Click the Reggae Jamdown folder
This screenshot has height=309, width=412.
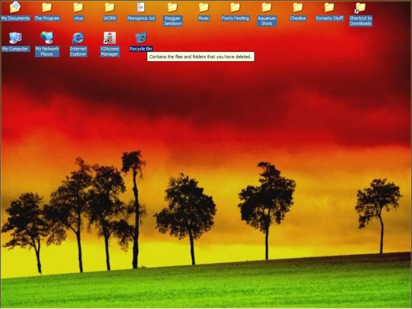(173, 8)
